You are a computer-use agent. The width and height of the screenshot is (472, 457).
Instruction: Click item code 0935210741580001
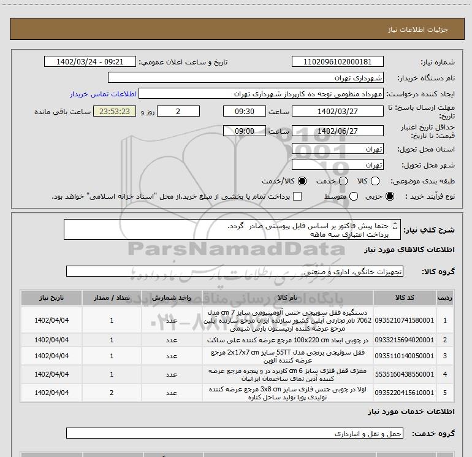point(405,320)
